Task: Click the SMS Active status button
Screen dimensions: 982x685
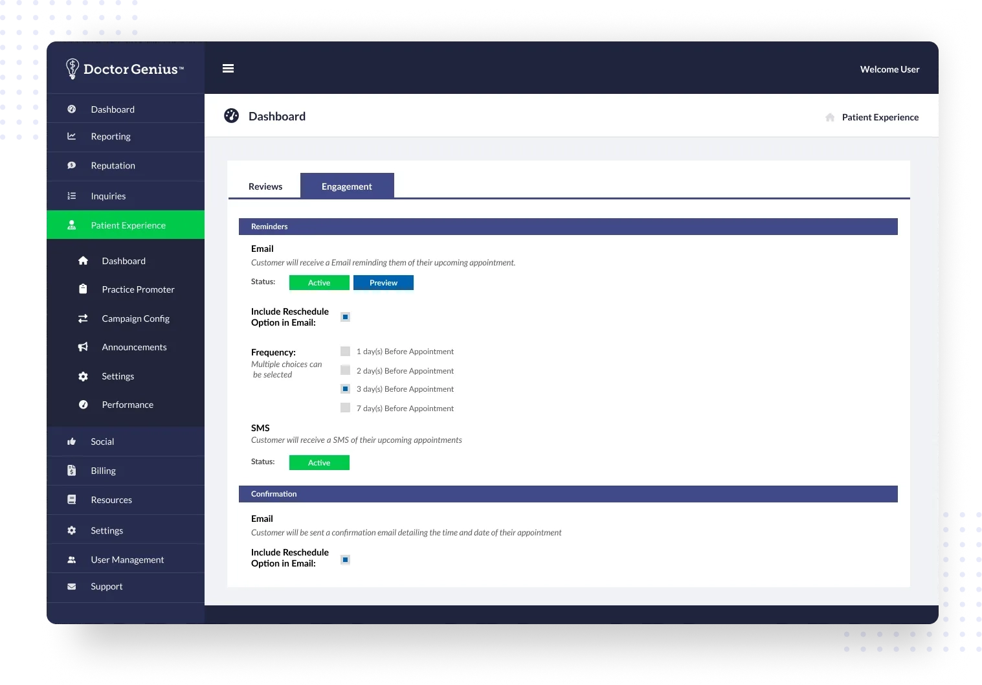Action: (x=319, y=463)
